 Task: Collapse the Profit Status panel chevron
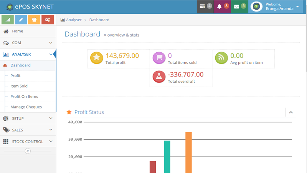tap(291, 112)
